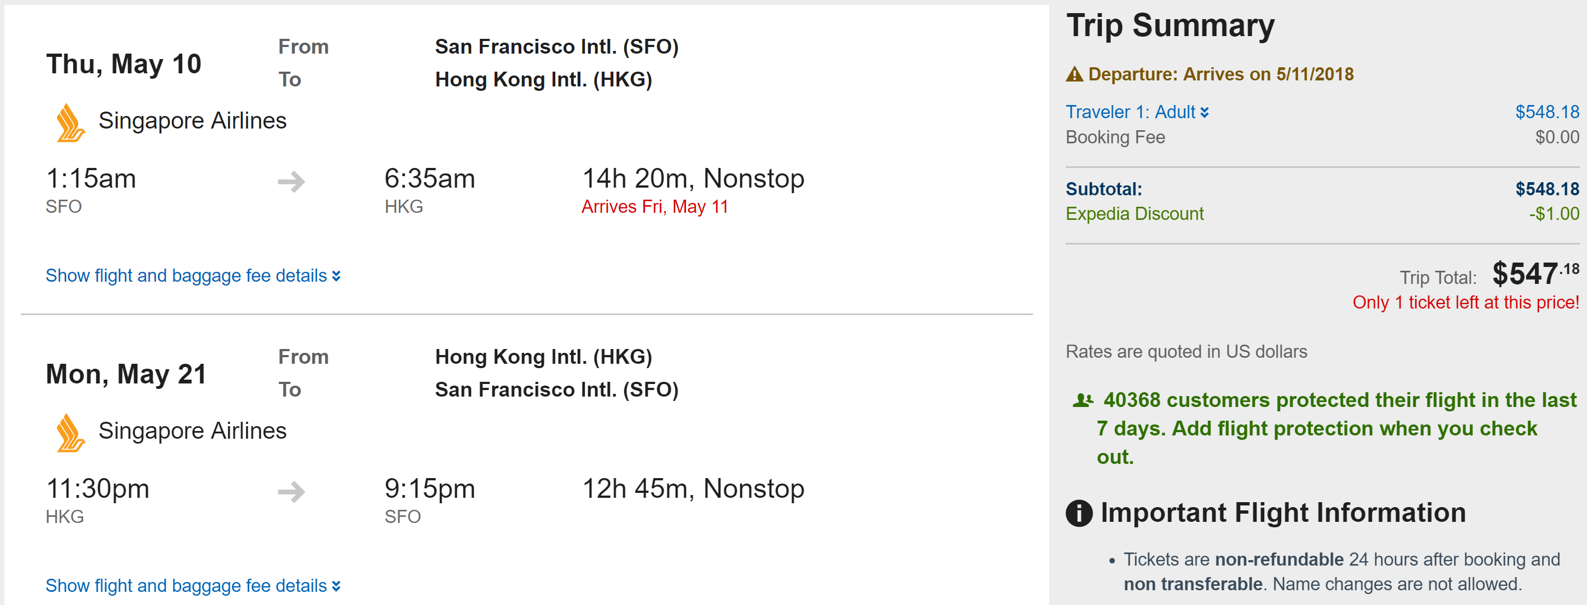The image size is (1587, 605).
Task: Click the Trip Summary heading
Action: [x=1170, y=26]
